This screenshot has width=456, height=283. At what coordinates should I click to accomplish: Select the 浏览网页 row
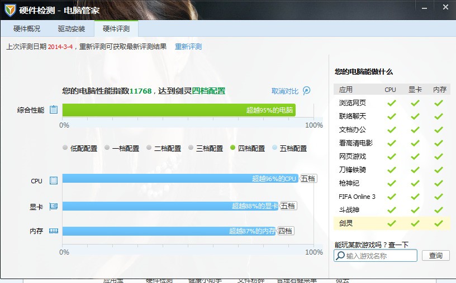click(392, 103)
